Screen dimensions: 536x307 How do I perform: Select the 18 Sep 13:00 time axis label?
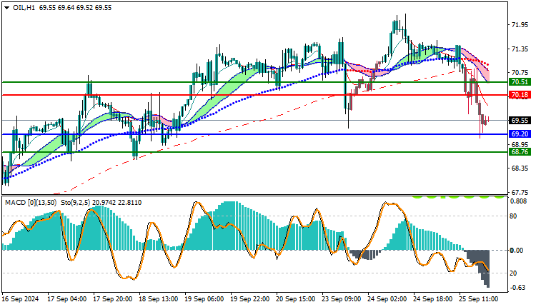158,299
